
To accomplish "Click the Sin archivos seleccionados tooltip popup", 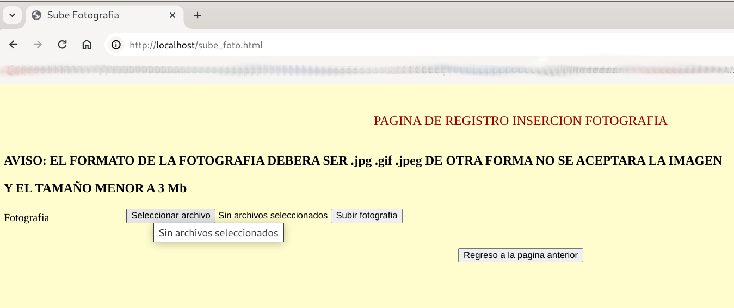I will point(219,233).
